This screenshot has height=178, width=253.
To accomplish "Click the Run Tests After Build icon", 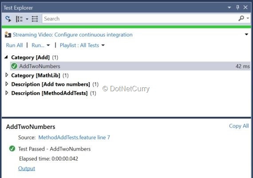I will click(x=8, y=19).
